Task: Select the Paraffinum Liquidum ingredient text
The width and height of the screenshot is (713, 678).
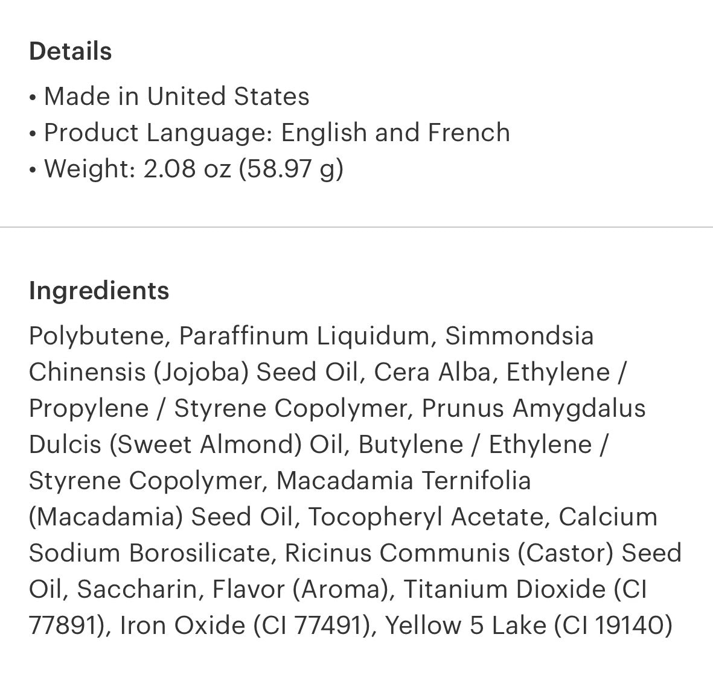Action: (304, 336)
